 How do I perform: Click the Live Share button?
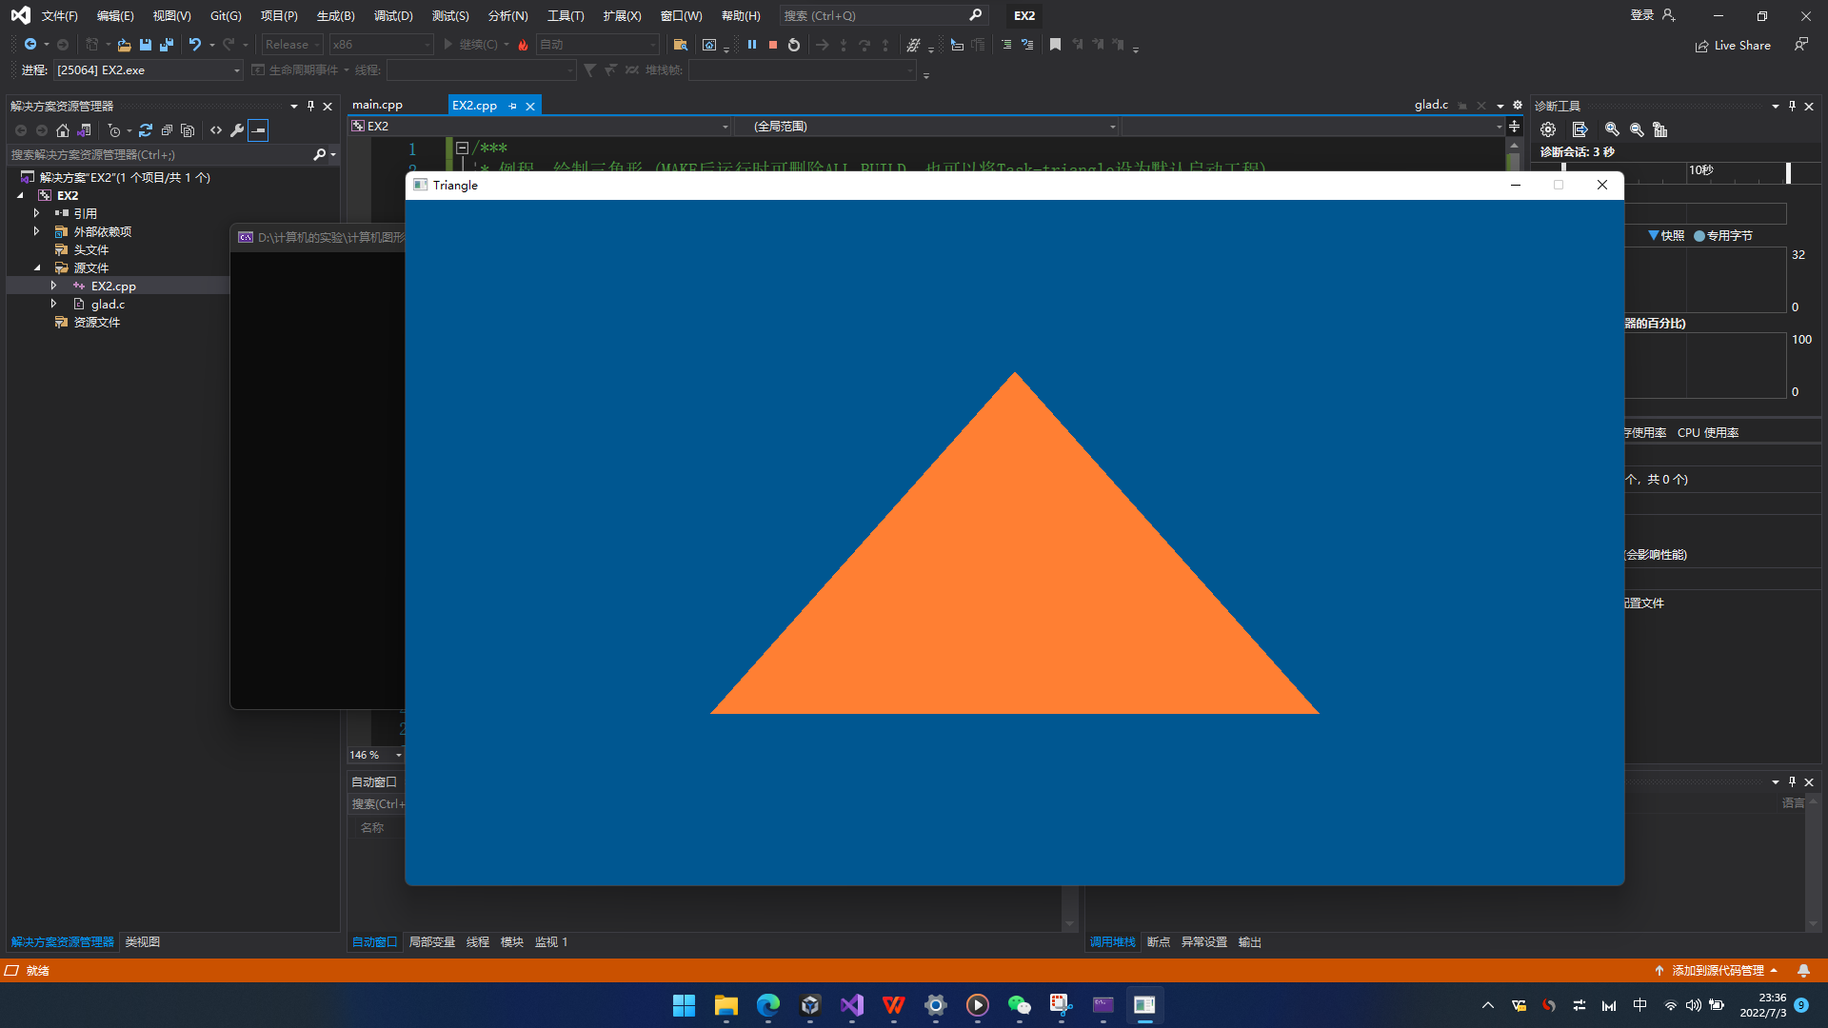coord(1733,45)
